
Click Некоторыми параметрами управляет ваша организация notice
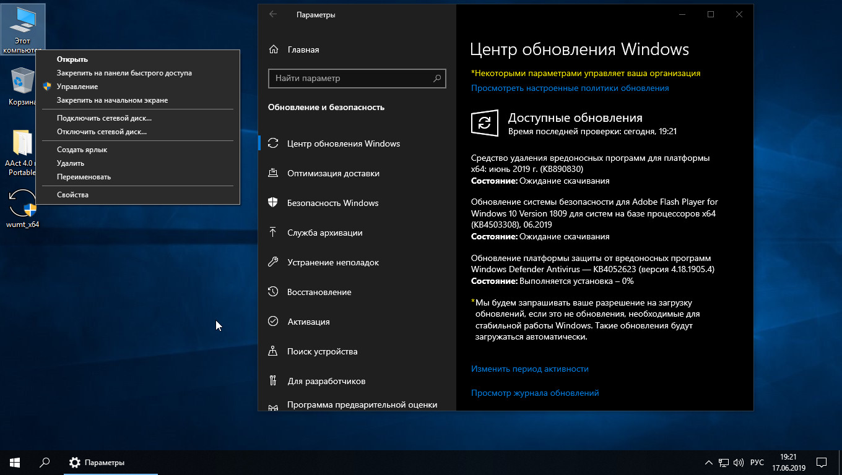tap(586, 73)
